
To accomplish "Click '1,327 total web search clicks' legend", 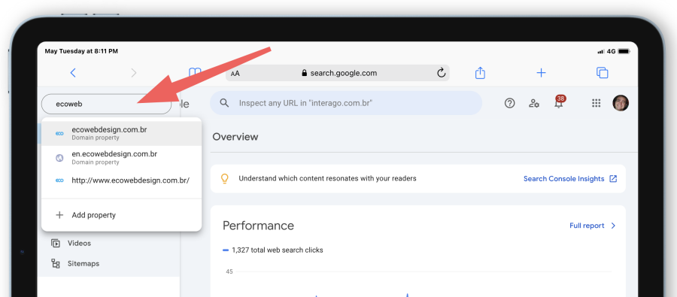I will [x=273, y=250].
